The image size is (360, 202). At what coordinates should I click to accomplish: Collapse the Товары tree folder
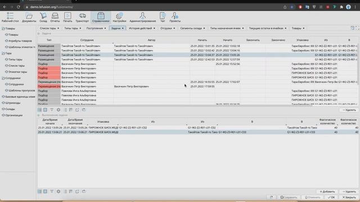(x=3, y=29)
